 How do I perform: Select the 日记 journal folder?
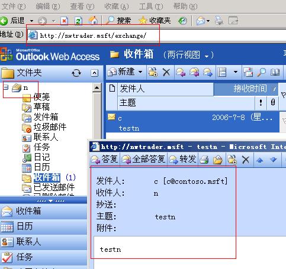tap(36, 157)
